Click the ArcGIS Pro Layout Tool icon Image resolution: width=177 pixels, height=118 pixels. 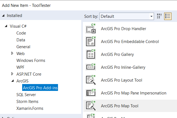click(91, 80)
